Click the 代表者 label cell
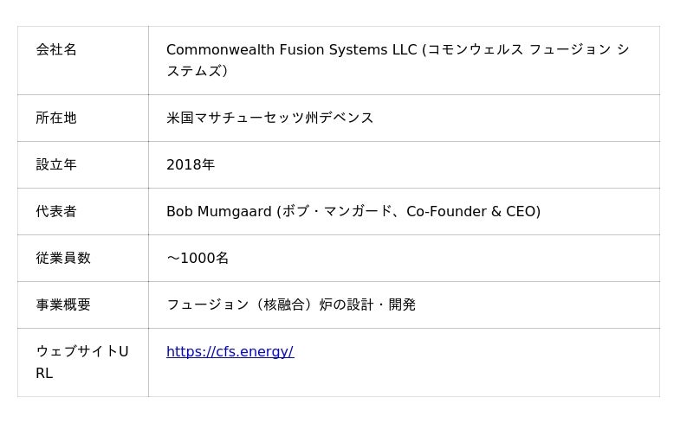Screen dimensions: 693x423 (56, 211)
